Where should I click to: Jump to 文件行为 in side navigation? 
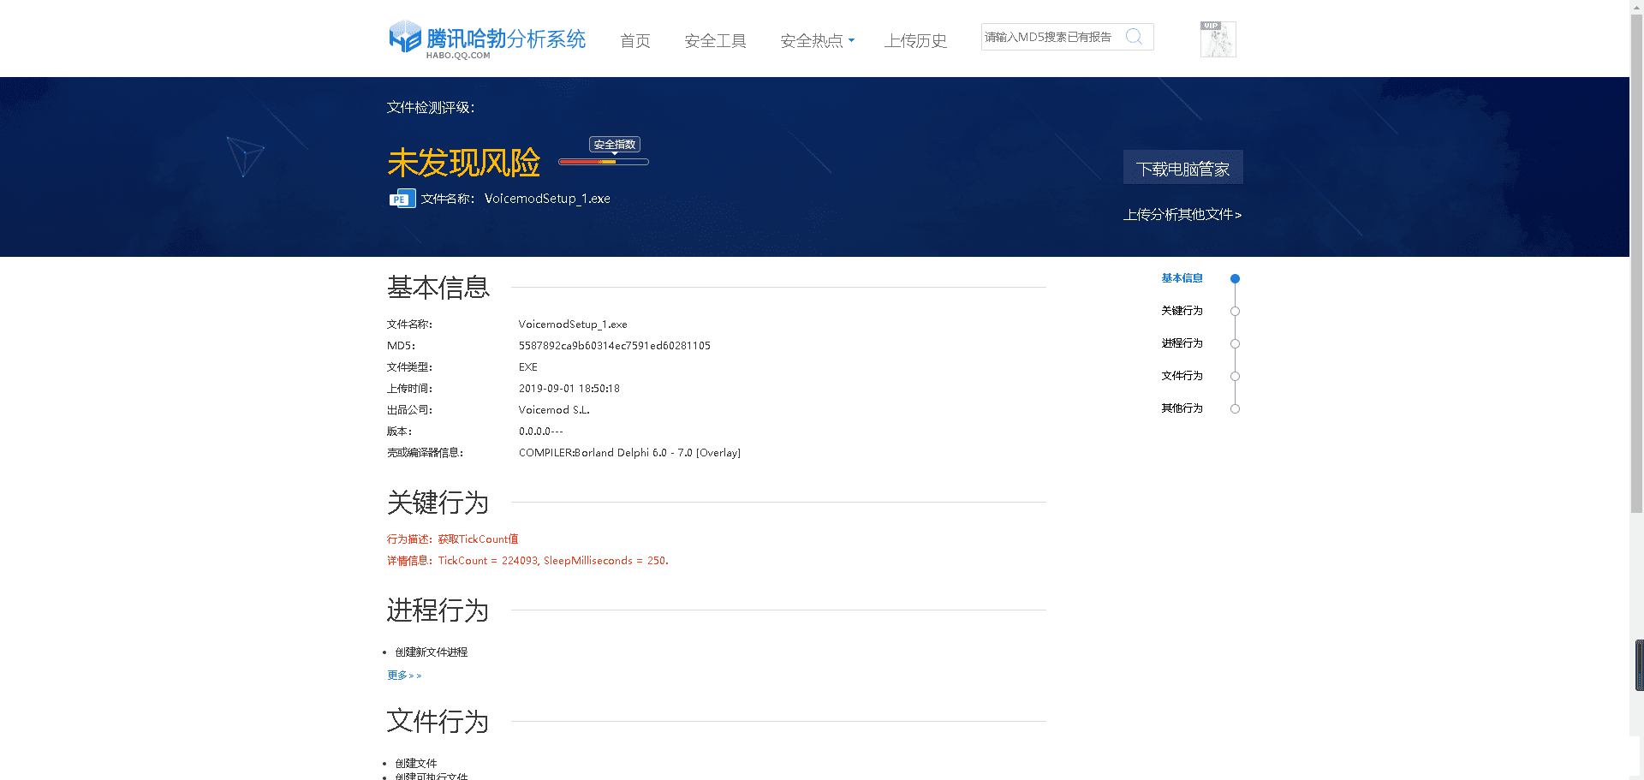click(x=1182, y=376)
